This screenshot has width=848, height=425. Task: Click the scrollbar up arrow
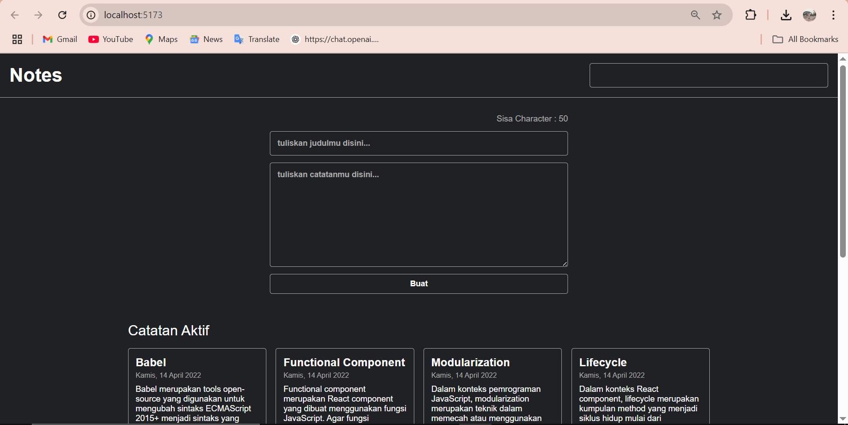coord(843,59)
